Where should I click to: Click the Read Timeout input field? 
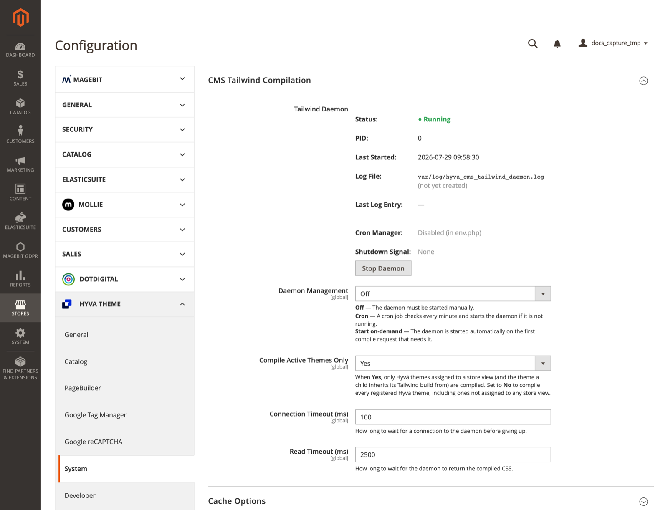pos(453,454)
